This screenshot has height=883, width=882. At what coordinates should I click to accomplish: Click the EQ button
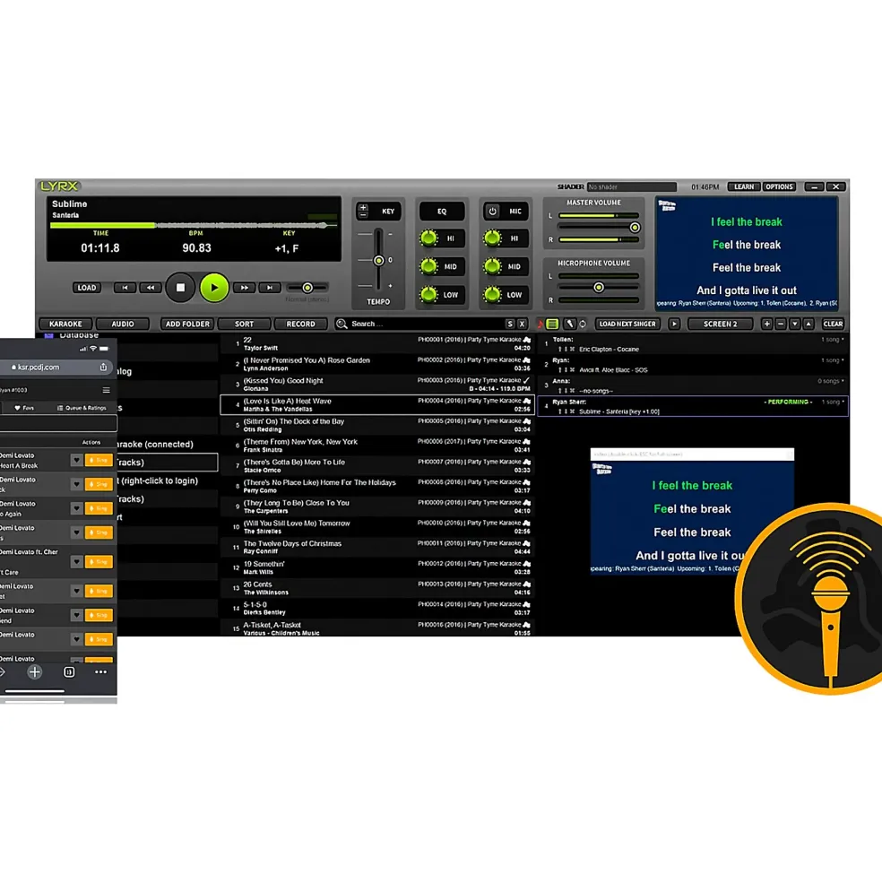(442, 212)
